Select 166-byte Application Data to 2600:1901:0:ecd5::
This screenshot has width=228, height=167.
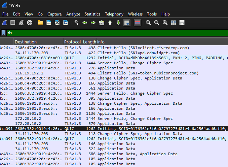[114, 108]
